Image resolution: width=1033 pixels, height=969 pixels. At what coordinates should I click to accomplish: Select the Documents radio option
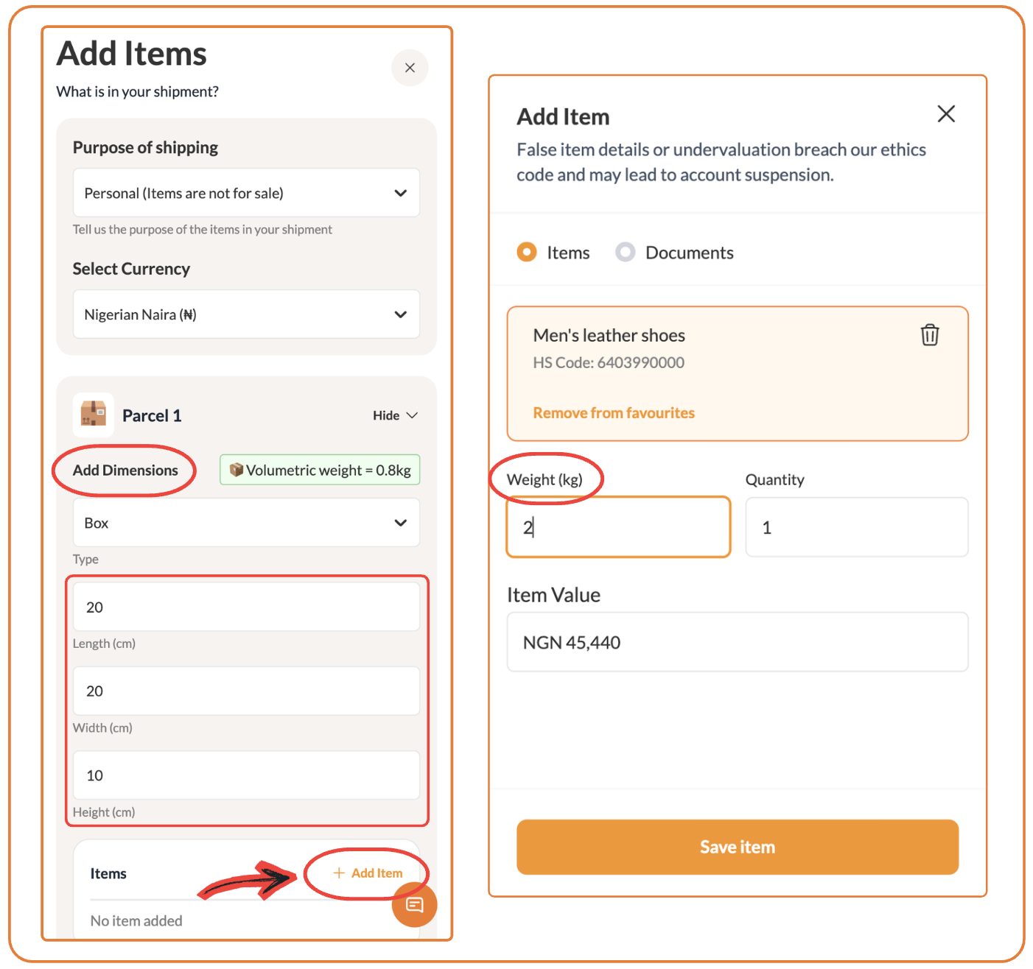pyautogui.click(x=626, y=252)
